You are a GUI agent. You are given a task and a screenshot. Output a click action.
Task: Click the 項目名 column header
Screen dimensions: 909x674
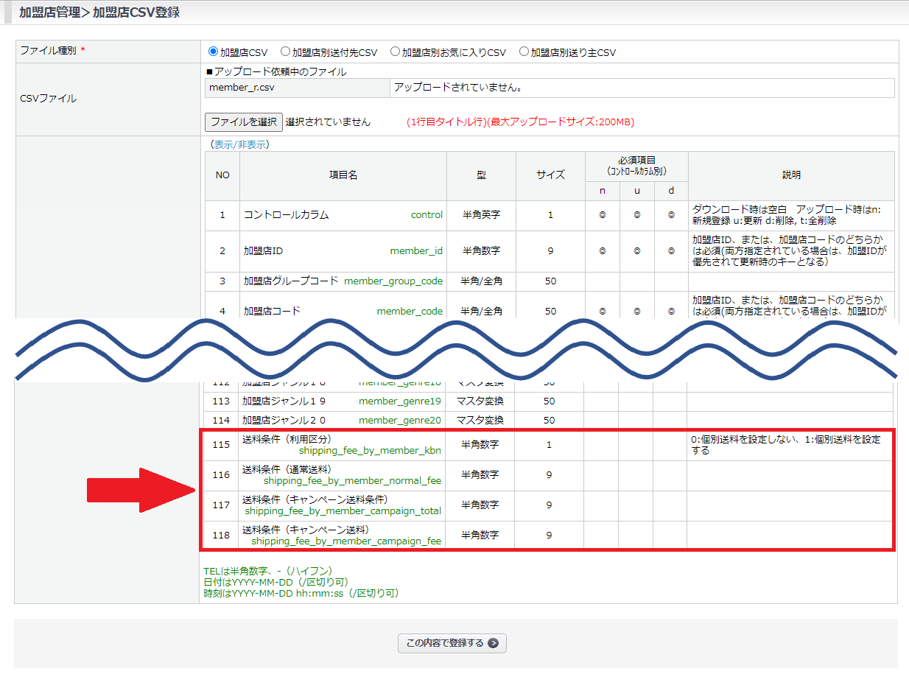(343, 175)
